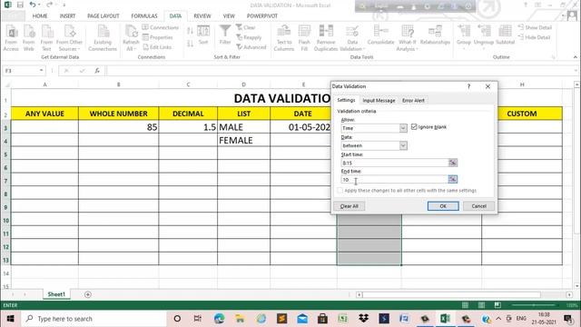Click Relationships icon
This screenshot has height=327, width=581.
pyautogui.click(x=435, y=35)
